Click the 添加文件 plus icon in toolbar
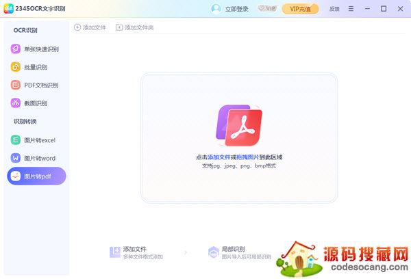This screenshot has width=411, height=279. coord(77,27)
